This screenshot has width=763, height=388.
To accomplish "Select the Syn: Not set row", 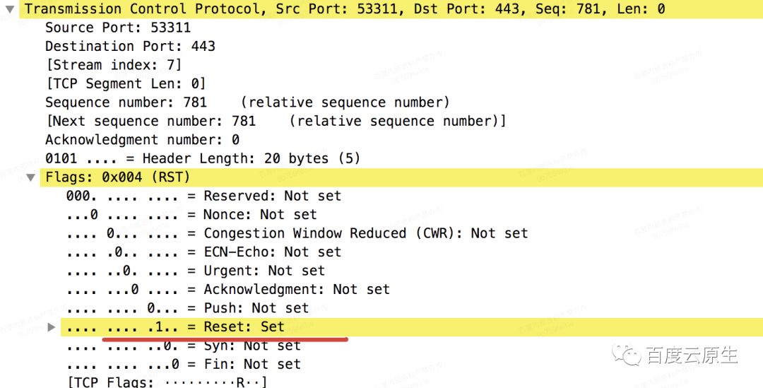I will point(183,346).
